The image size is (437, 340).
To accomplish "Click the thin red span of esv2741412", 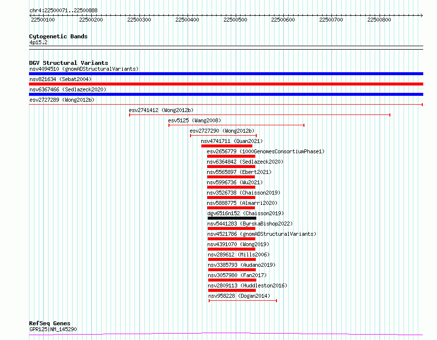I will pyautogui.click(x=260, y=115).
